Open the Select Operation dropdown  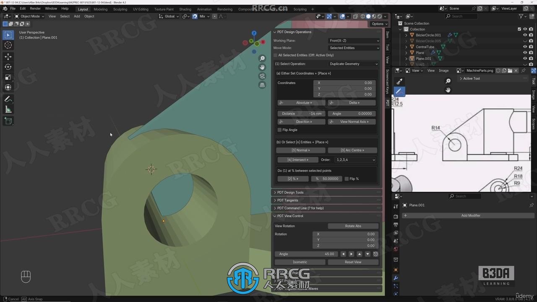353,64
